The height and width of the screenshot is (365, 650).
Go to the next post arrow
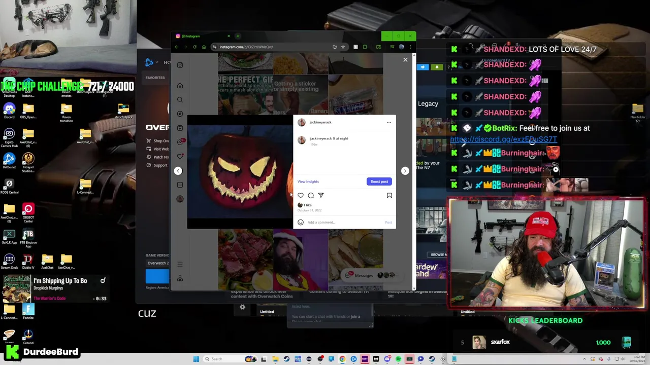(405, 171)
